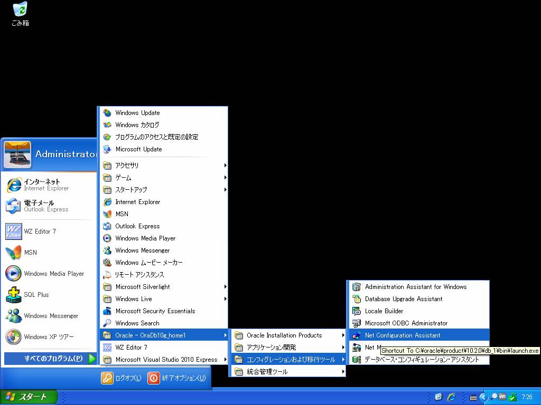Click the Windows XP ツアー icon
The width and height of the screenshot is (541, 405).
pyautogui.click(x=13, y=337)
